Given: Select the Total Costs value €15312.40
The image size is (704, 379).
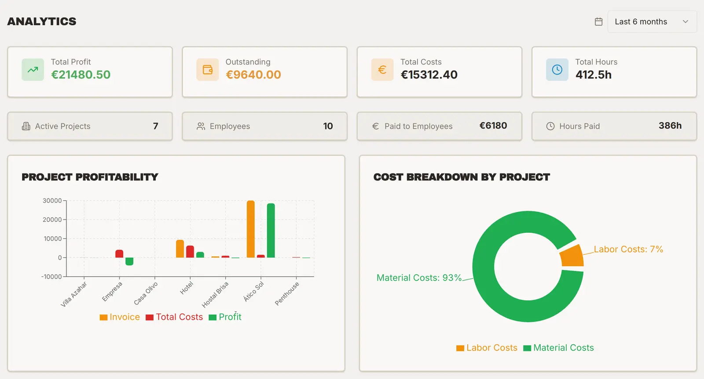Looking at the screenshot, I should pyautogui.click(x=429, y=75).
